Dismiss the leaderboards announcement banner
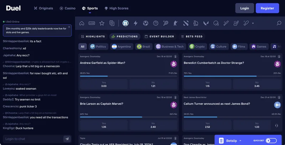This screenshot has width=285, height=145. point(69,27)
